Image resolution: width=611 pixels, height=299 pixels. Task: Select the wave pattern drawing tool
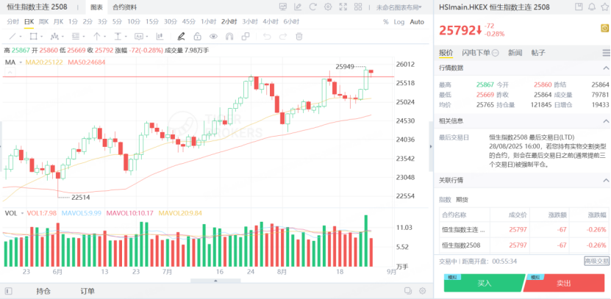point(54,37)
